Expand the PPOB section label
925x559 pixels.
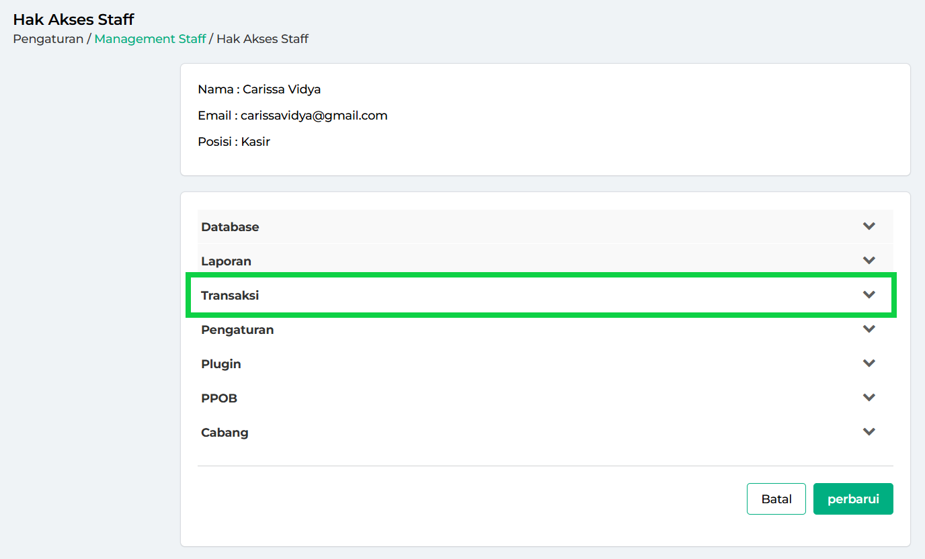tap(219, 398)
